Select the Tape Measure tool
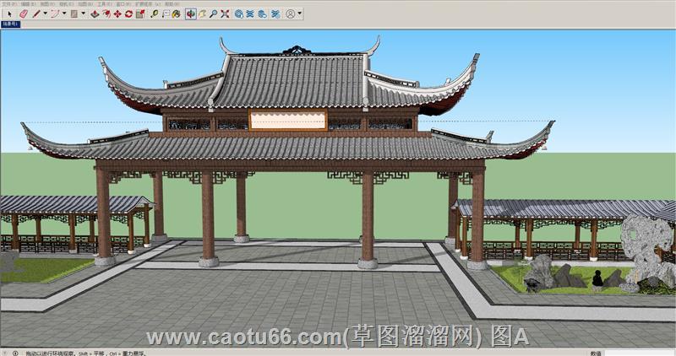676x356 pixels. click(x=154, y=13)
